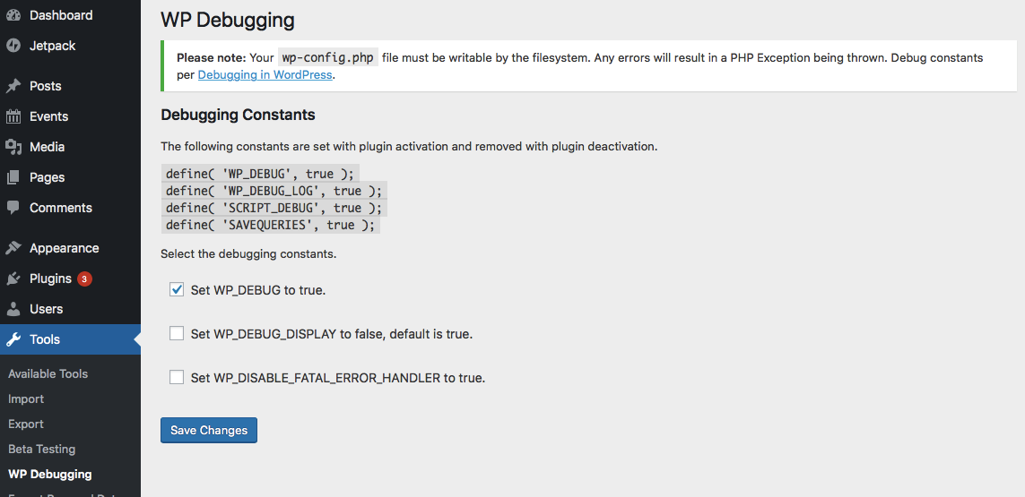
Task: Click the Jetpack icon in sidebar
Action: pos(13,46)
